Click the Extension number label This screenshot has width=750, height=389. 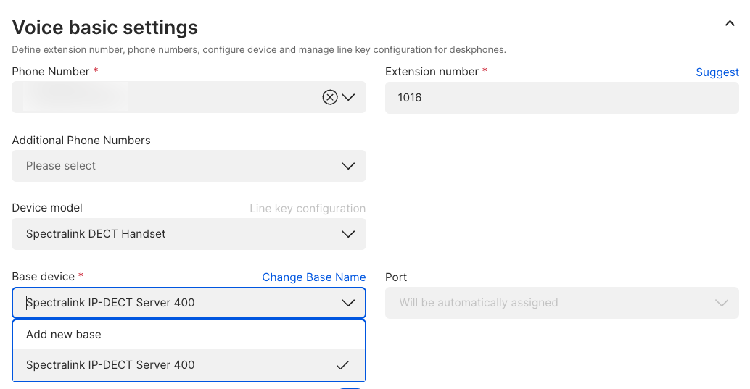click(432, 72)
